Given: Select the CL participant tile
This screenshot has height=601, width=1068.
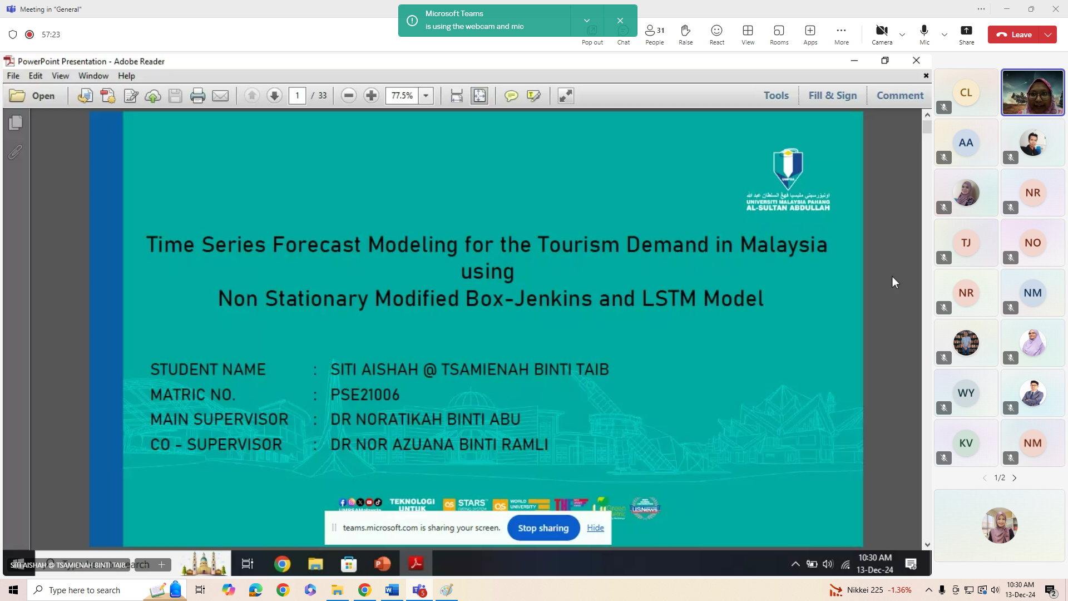Looking at the screenshot, I should click(966, 92).
